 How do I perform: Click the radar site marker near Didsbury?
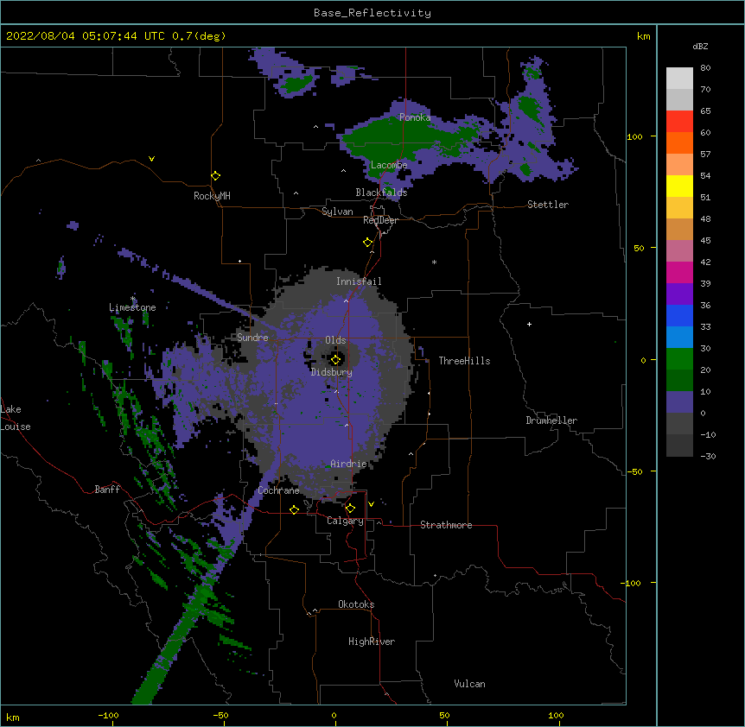tap(335, 360)
